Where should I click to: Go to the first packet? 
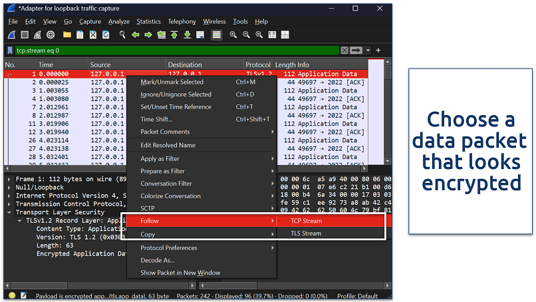[174, 34]
